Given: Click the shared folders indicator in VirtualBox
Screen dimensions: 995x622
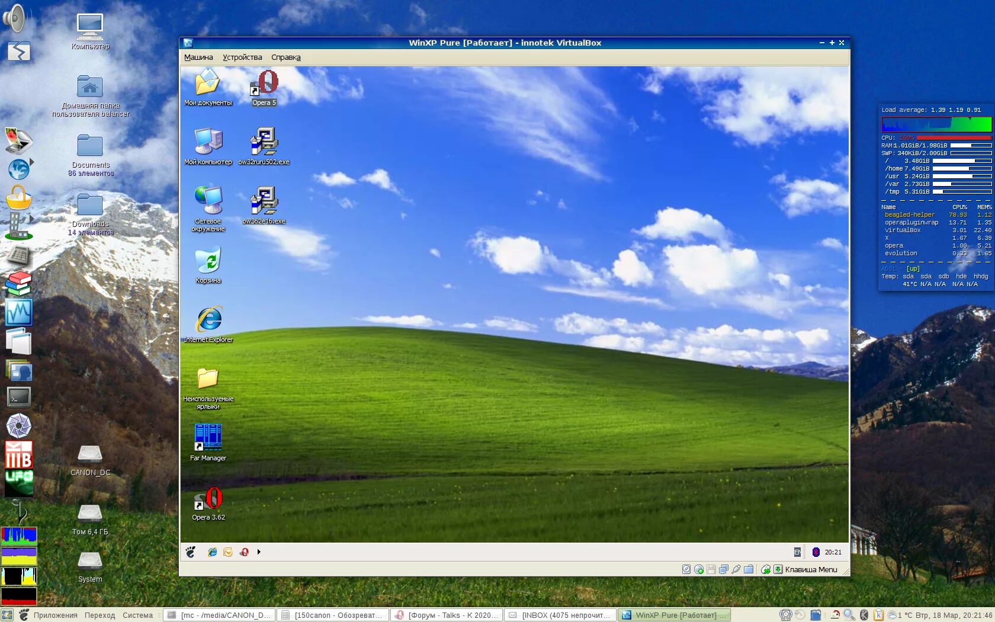Looking at the screenshot, I should point(749,569).
